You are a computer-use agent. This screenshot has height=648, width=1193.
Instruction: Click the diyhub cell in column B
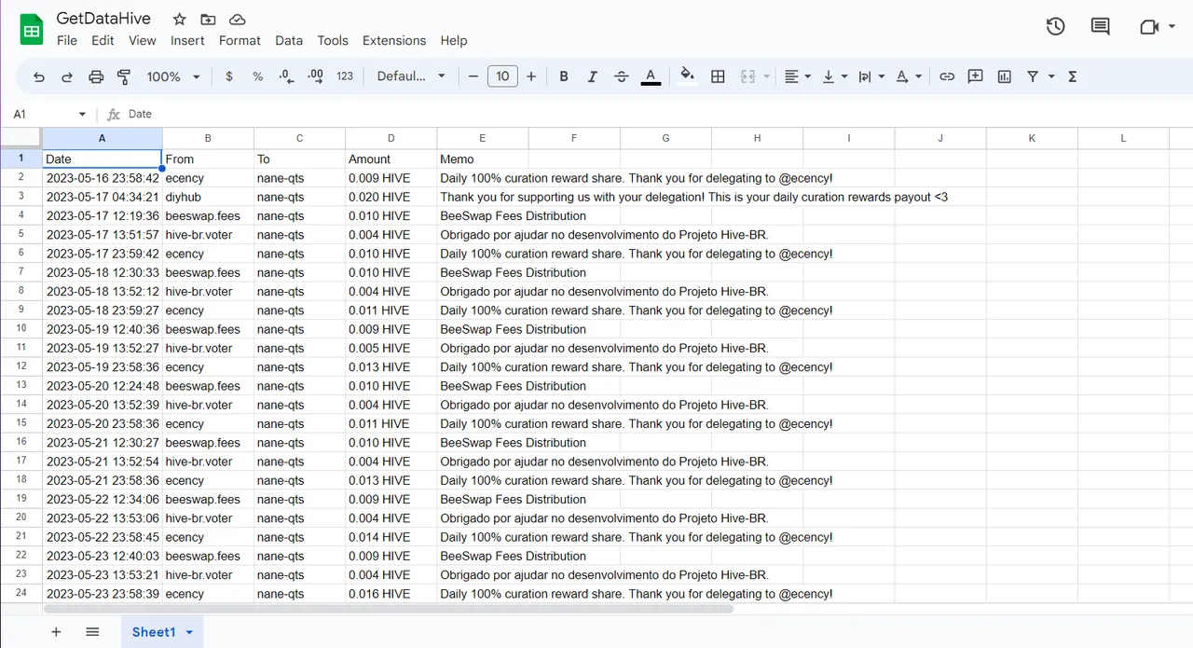coord(208,197)
